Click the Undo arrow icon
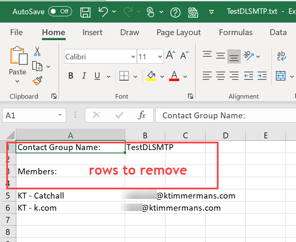The width and height of the screenshot is (296, 242). [103, 12]
